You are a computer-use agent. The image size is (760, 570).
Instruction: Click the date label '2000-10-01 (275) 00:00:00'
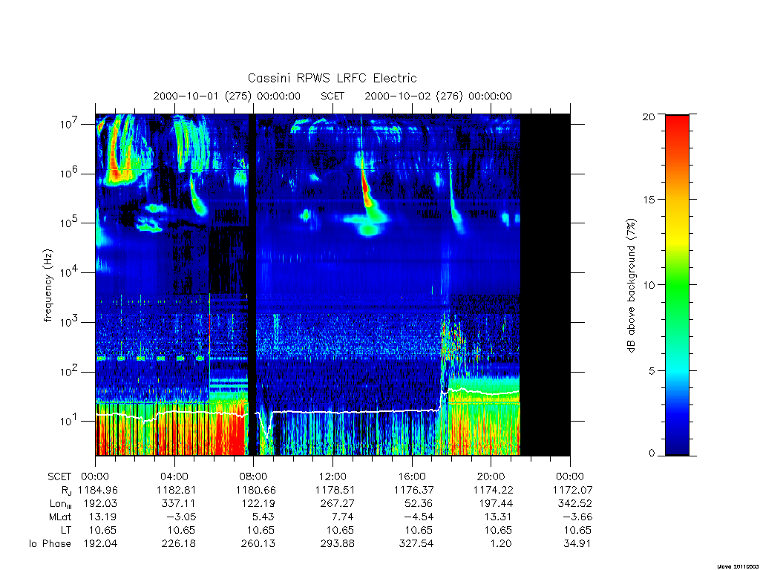(x=227, y=96)
